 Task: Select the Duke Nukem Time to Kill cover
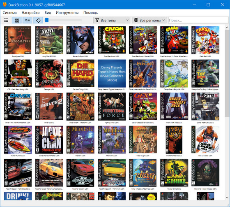pos(80,107)
